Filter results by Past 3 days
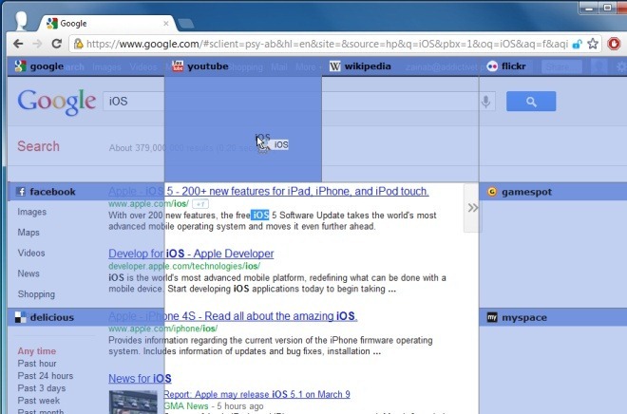627x414 pixels. coord(42,388)
